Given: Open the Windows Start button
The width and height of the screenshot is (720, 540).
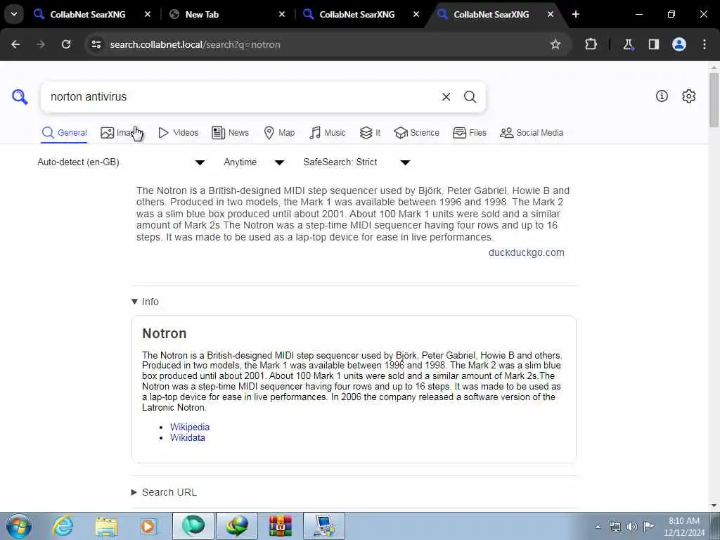Looking at the screenshot, I should 19,526.
